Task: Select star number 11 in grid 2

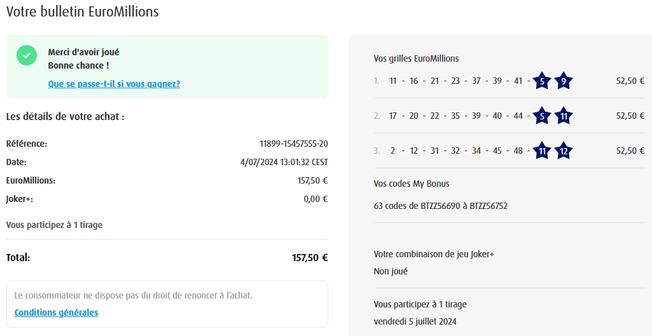Action: 564,116
